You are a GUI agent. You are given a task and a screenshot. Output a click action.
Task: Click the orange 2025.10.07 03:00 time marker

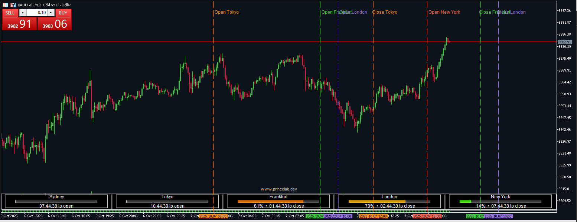(213, 216)
